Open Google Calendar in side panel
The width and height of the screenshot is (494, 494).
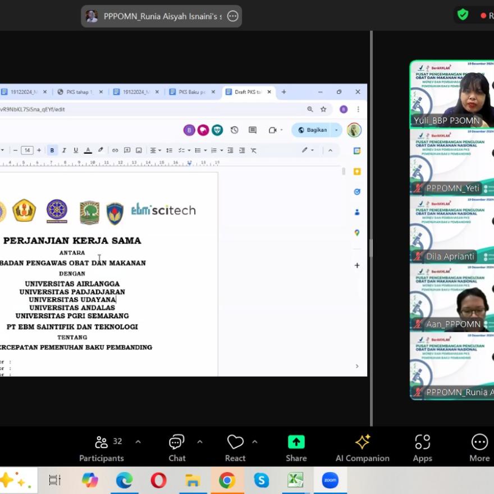coord(357,151)
